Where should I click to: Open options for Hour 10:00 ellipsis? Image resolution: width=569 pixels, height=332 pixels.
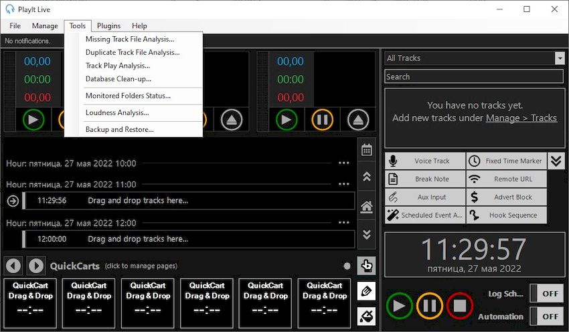pyautogui.click(x=343, y=163)
